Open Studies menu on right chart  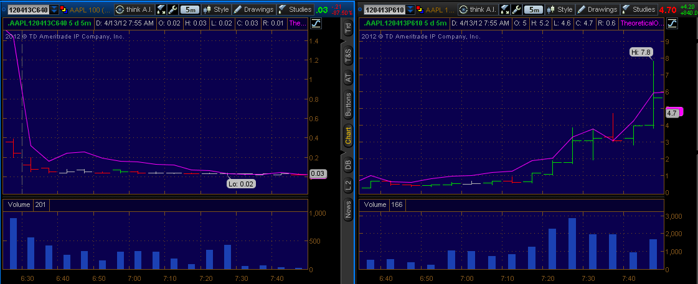[639, 9]
